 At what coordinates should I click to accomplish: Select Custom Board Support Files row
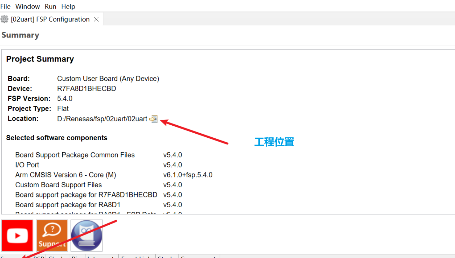[59, 185]
